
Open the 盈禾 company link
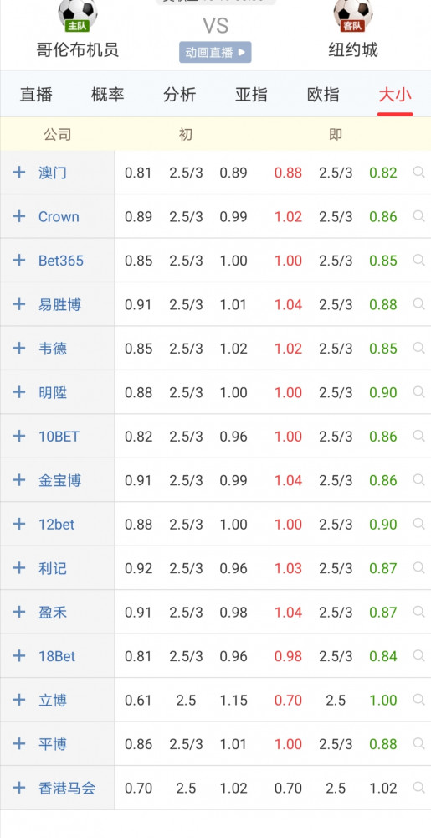[x=52, y=612]
